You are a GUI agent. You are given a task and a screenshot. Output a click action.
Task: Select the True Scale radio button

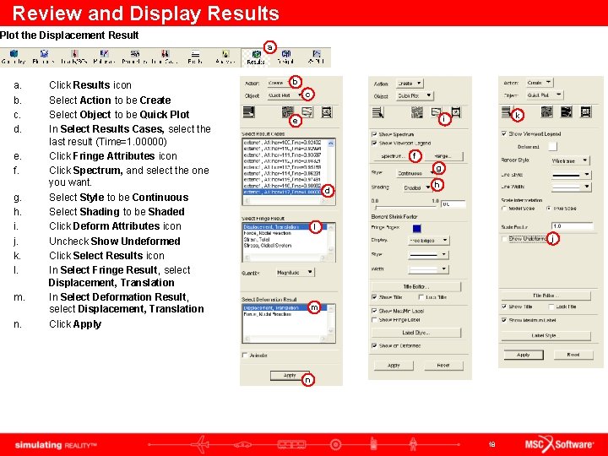(x=549, y=209)
